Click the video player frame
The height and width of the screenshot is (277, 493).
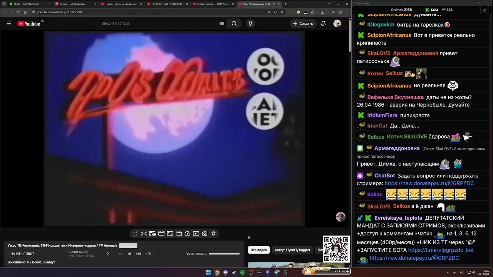click(x=174, y=128)
